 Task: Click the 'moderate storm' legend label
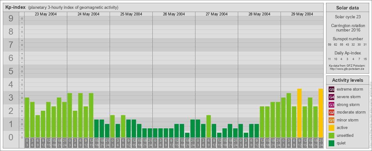pyautogui.click(x=351, y=112)
